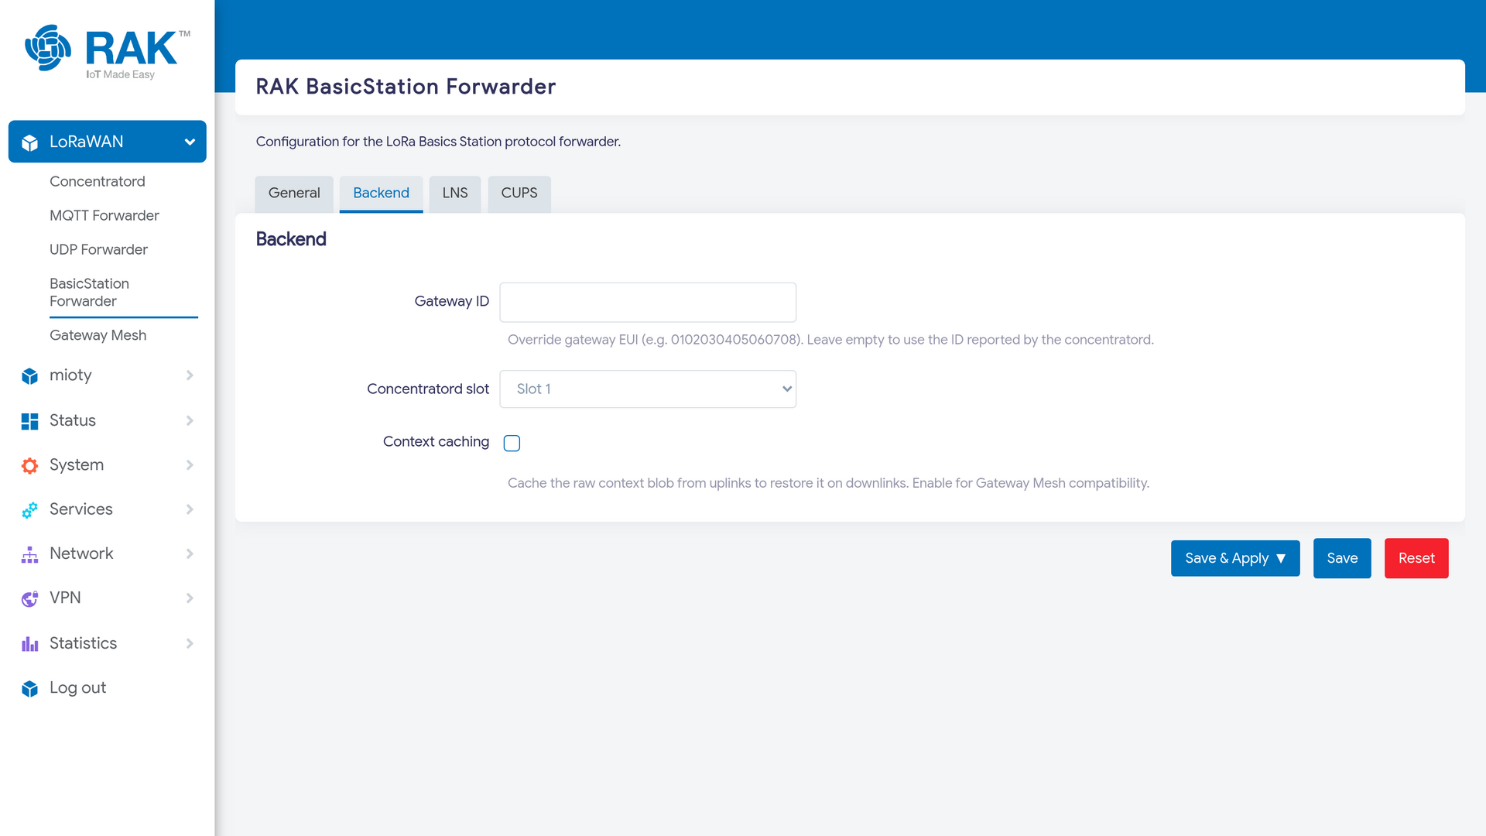Viewport: 1486px width, 836px height.
Task: Open the VPN menu label
Action: click(65, 598)
